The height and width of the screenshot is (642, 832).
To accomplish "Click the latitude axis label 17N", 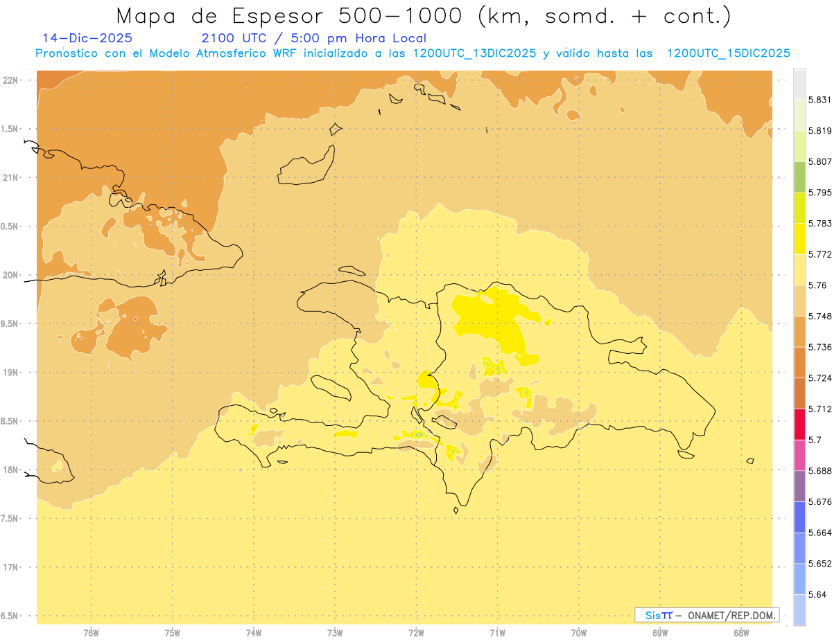I will (10, 567).
